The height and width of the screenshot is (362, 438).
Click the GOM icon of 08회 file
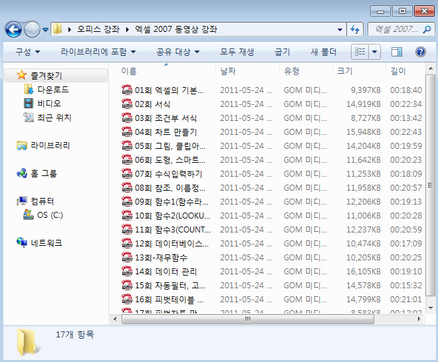point(127,187)
